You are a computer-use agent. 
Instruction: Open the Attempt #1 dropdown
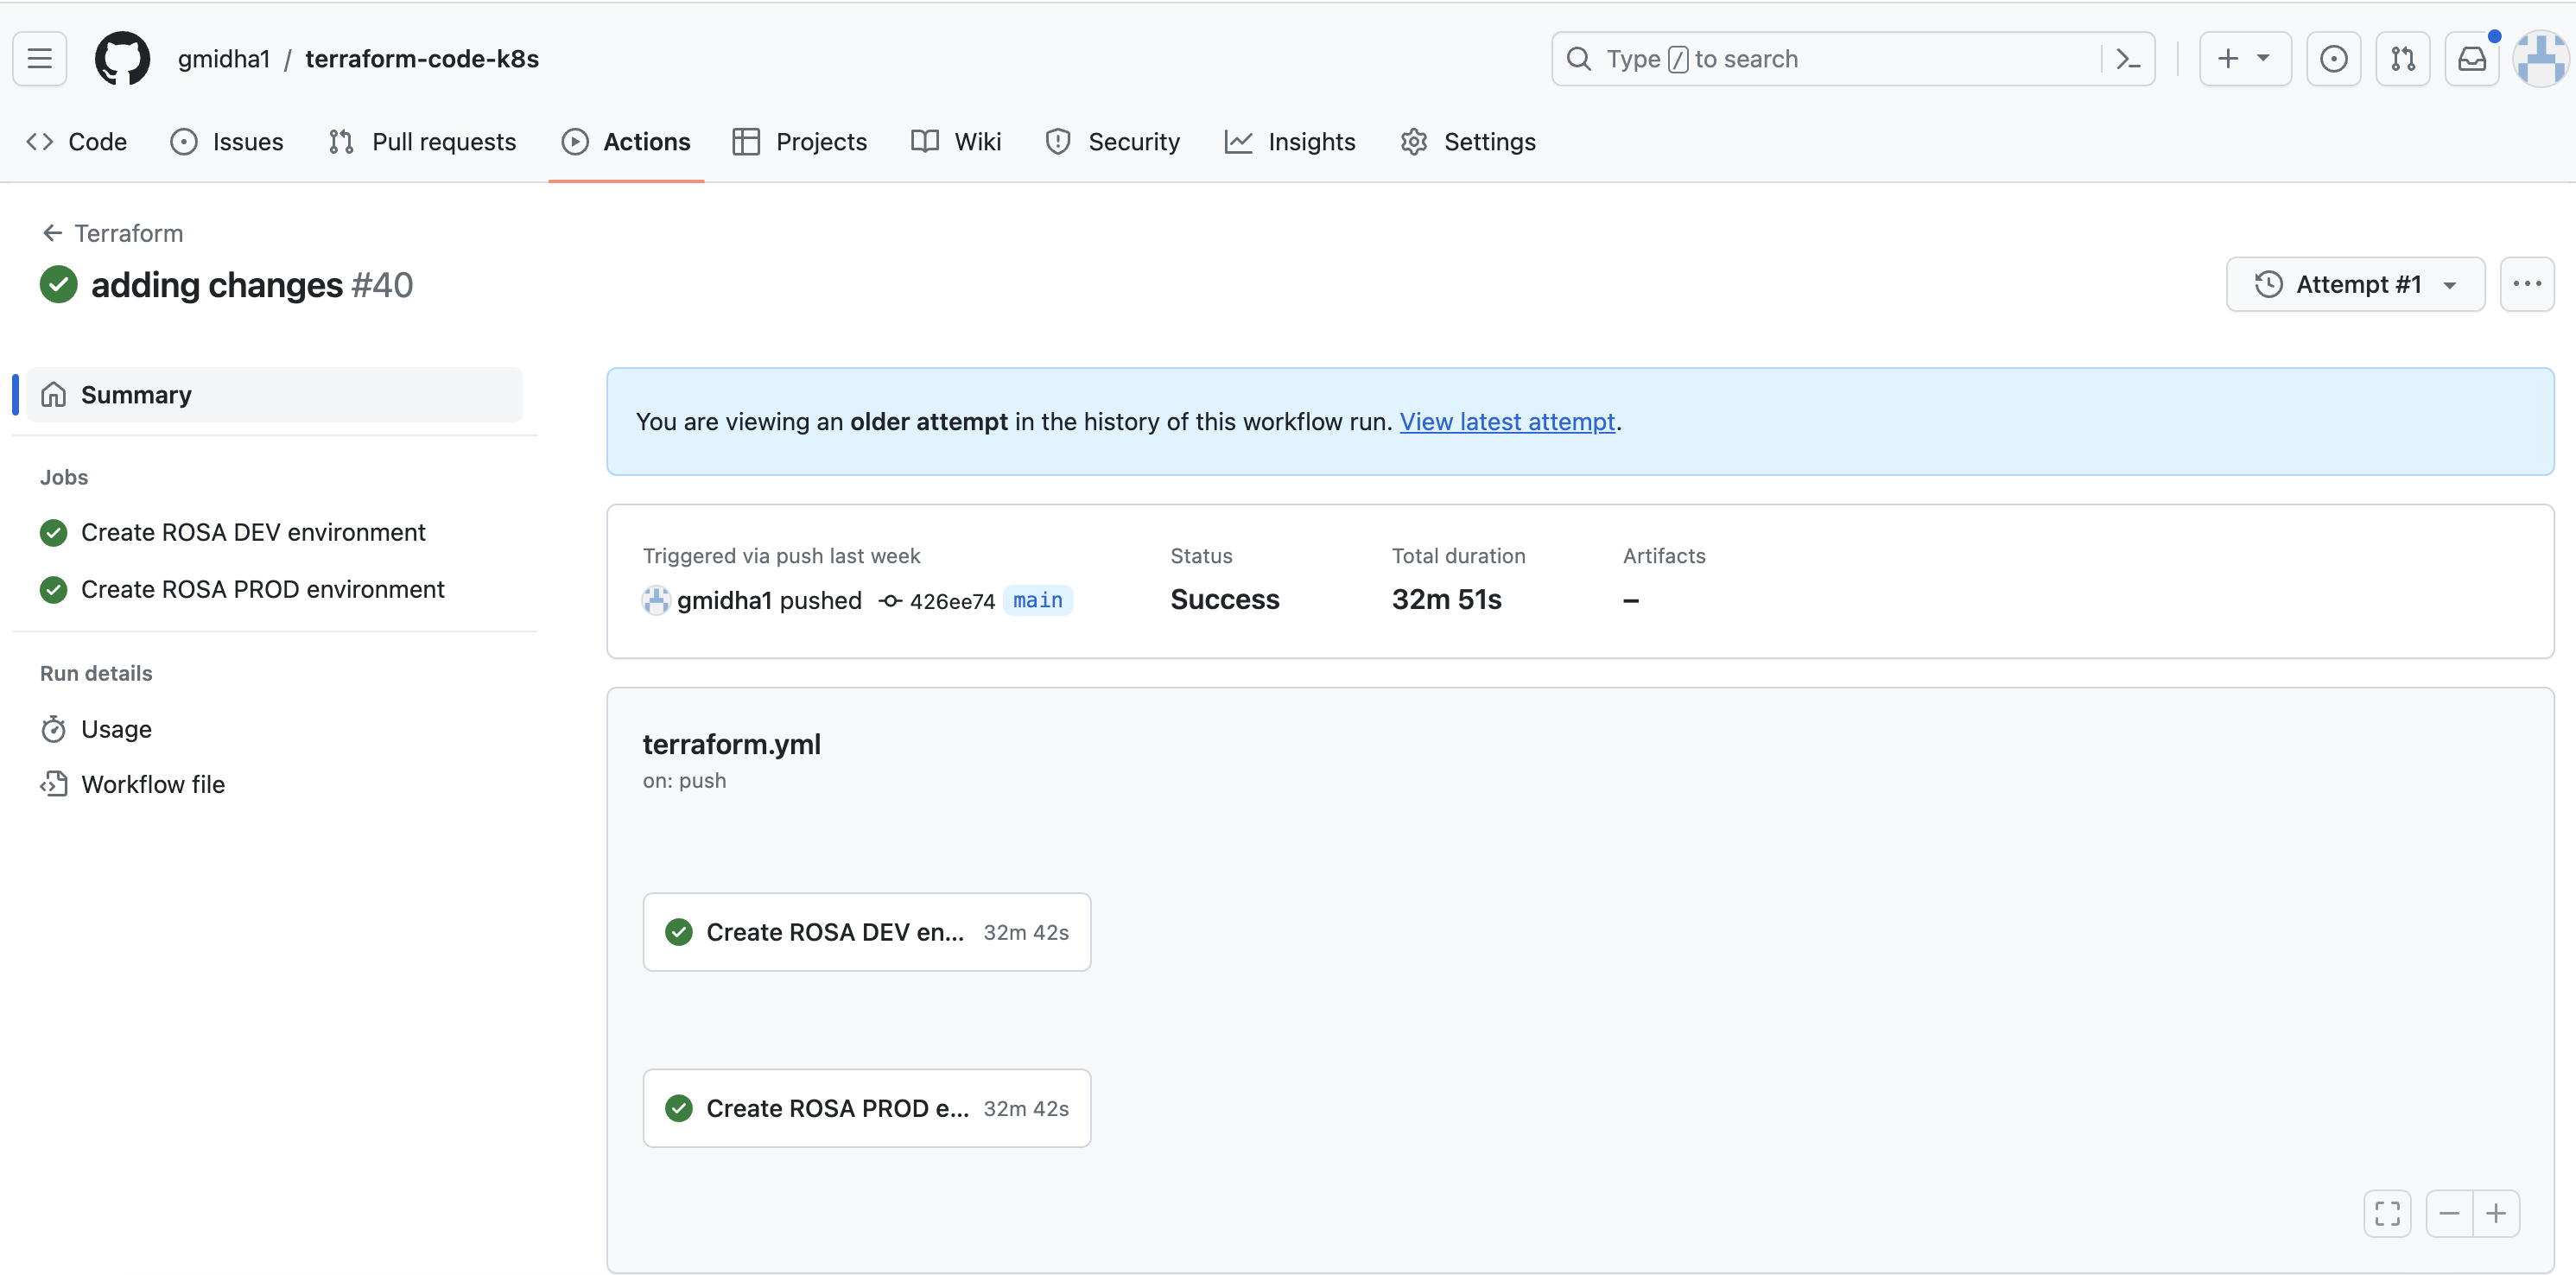pos(2355,285)
